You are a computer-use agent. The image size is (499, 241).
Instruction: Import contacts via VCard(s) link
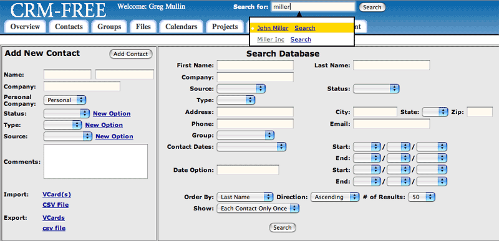[57, 195]
